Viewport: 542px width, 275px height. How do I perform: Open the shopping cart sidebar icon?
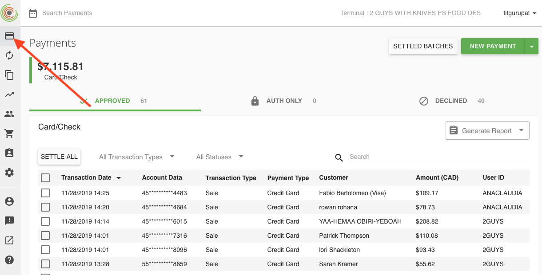(9, 134)
